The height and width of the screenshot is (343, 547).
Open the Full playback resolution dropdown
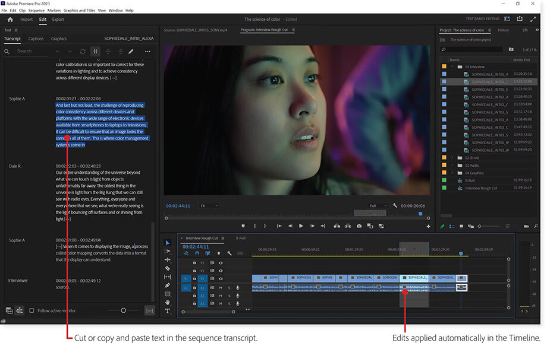[379, 206]
